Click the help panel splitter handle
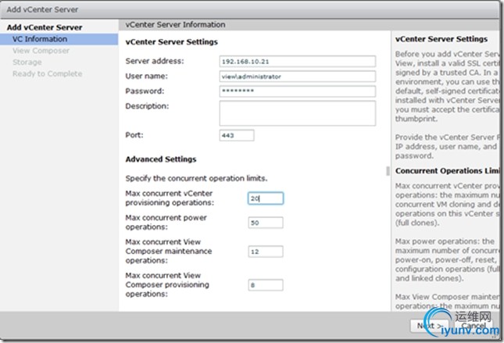The width and height of the screenshot is (504, 343). (388, 171)
